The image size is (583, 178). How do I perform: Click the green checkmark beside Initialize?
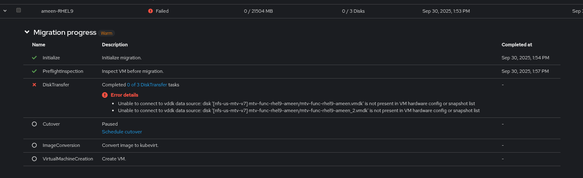[x=34, y=58]
